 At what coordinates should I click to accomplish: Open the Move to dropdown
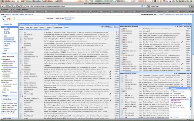coord(43,27)
